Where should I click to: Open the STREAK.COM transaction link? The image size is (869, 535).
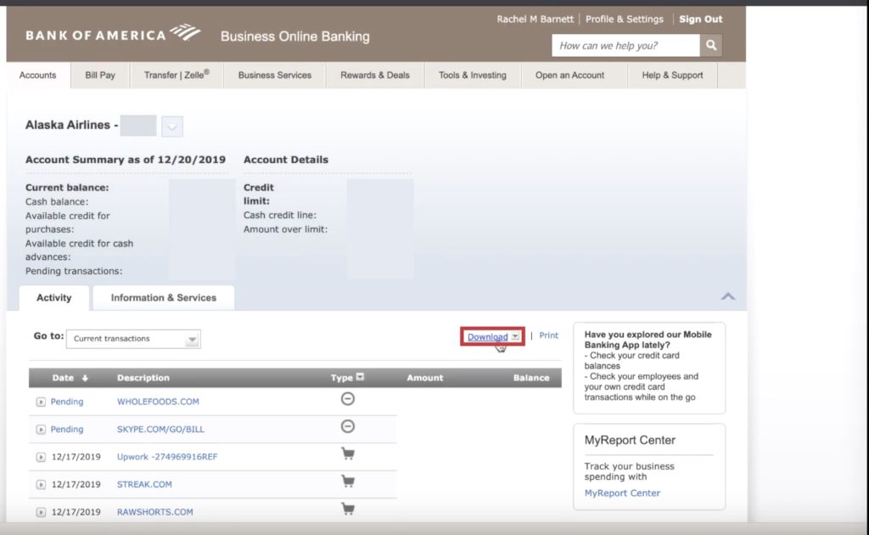coord(144,484)
